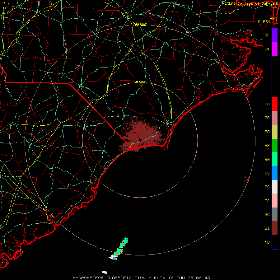Click the RF legend label
This screenshot has height=280, width=280.
[267, 35]
